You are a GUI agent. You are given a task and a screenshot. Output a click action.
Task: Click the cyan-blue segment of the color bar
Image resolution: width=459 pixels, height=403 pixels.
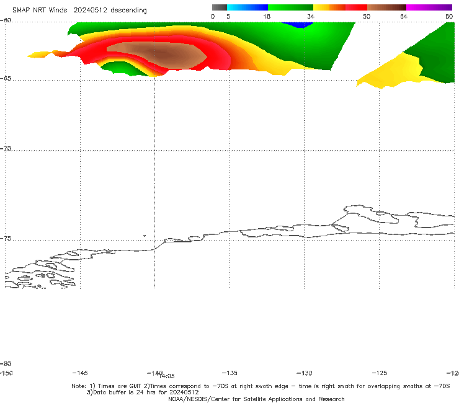click(247, 7)
